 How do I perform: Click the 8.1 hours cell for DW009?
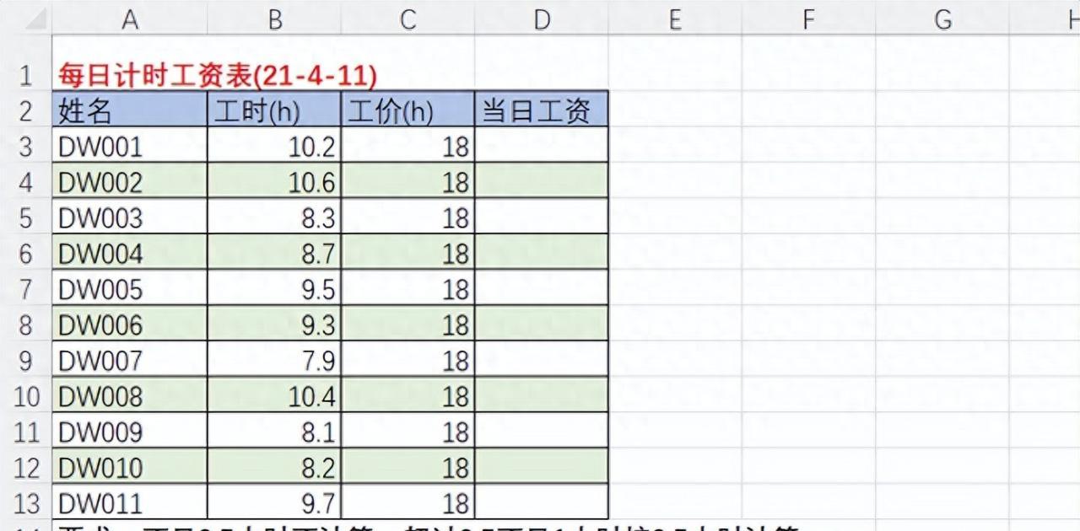click(275, 431)
